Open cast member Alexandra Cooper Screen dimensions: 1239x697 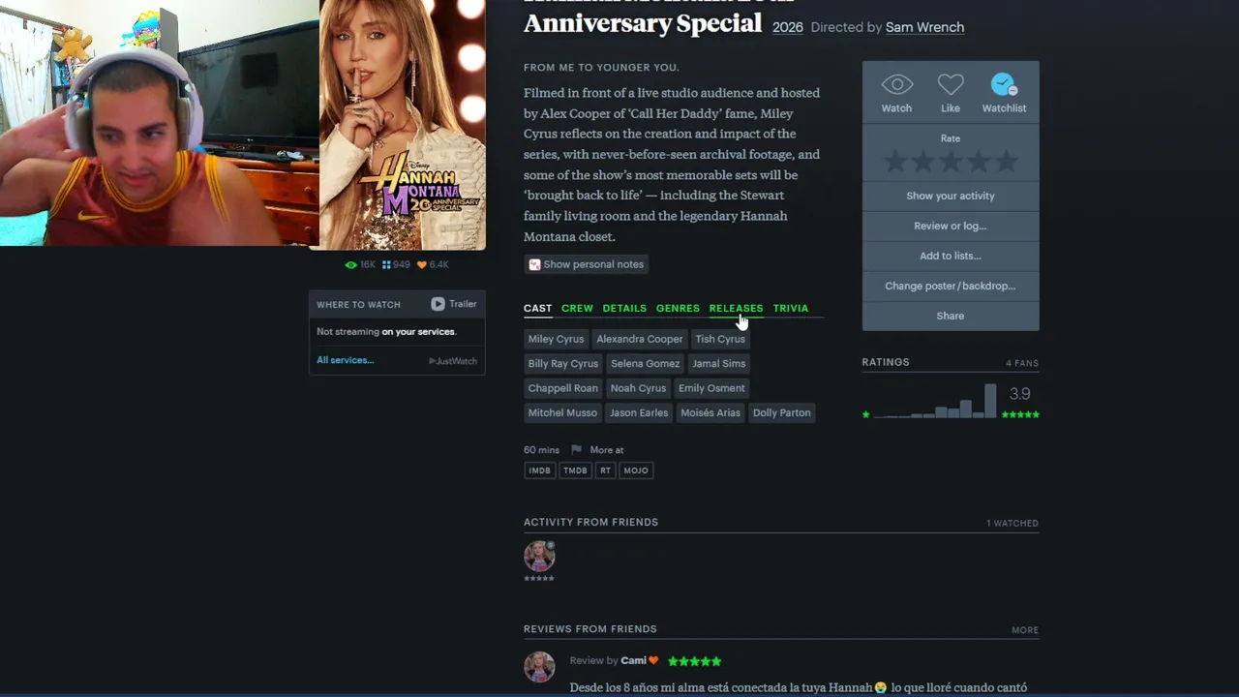tap(639, 339)
